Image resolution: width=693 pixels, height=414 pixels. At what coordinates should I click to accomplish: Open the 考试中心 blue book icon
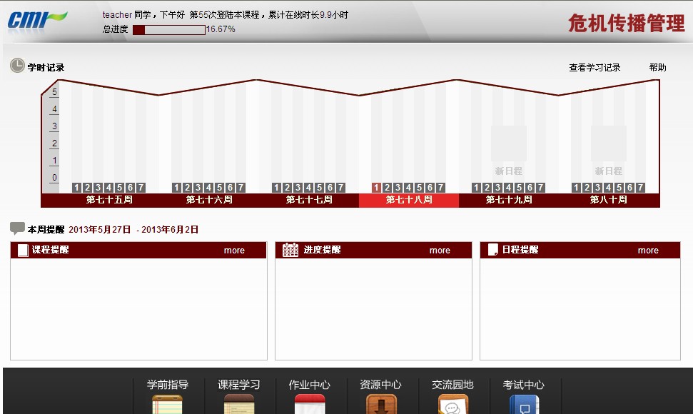[524, 405]
